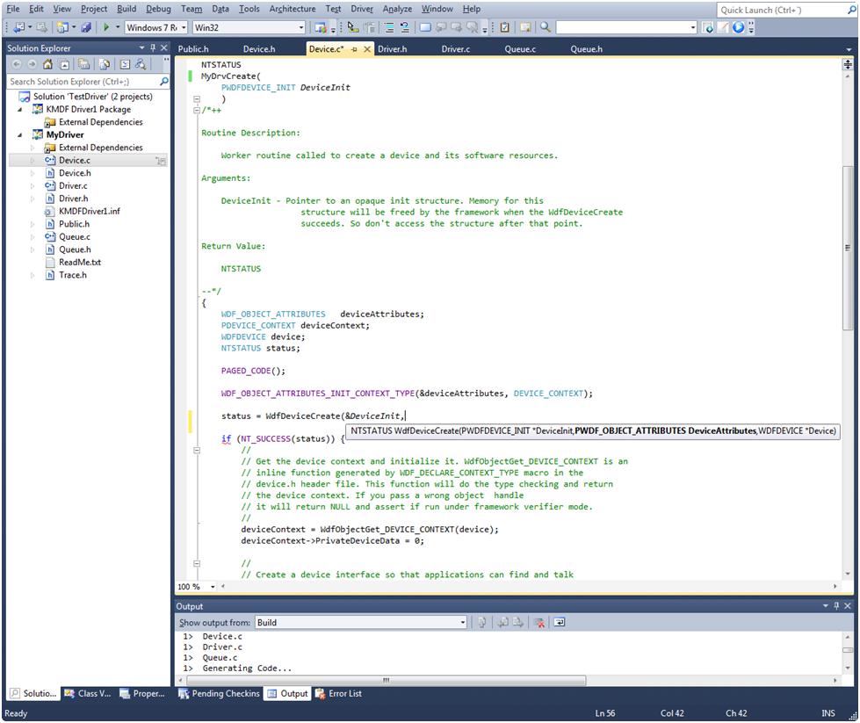Switch to the Driver.h editor tab
Viewport: 860px width, 723px height.
pyautogui.click(x=392, y=49)
